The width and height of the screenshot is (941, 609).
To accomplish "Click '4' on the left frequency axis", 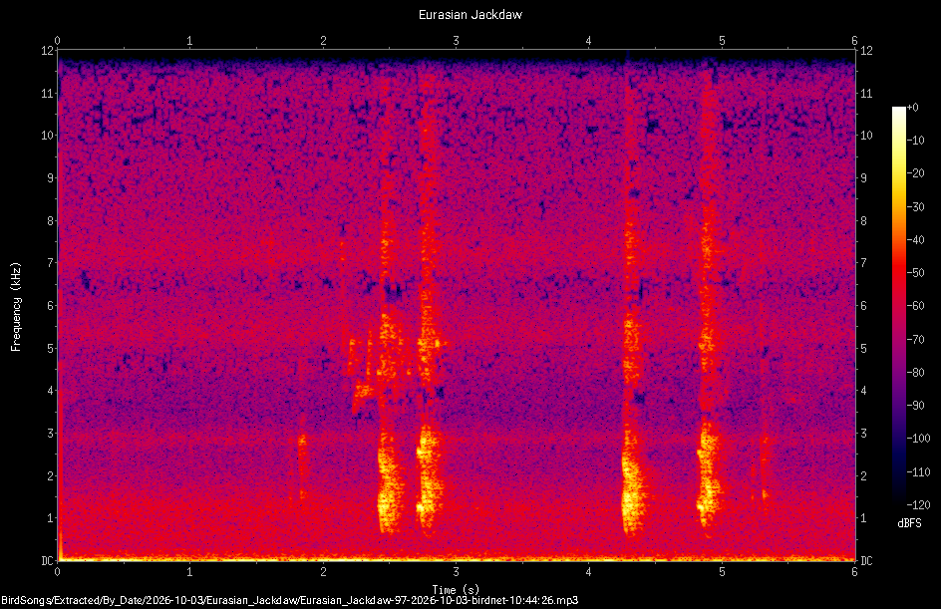I will 50,391.
